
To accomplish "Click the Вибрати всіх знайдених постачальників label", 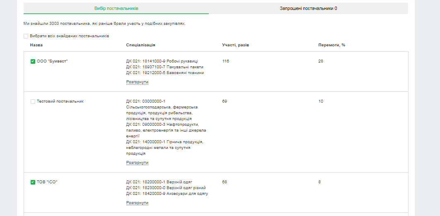I will click(69, 36).
